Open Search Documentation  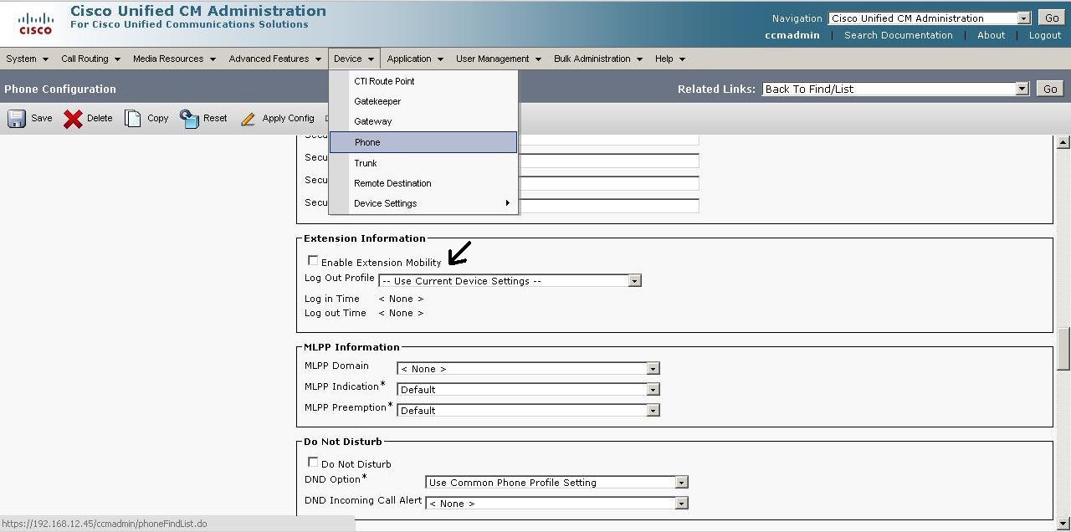pos(897,35)
